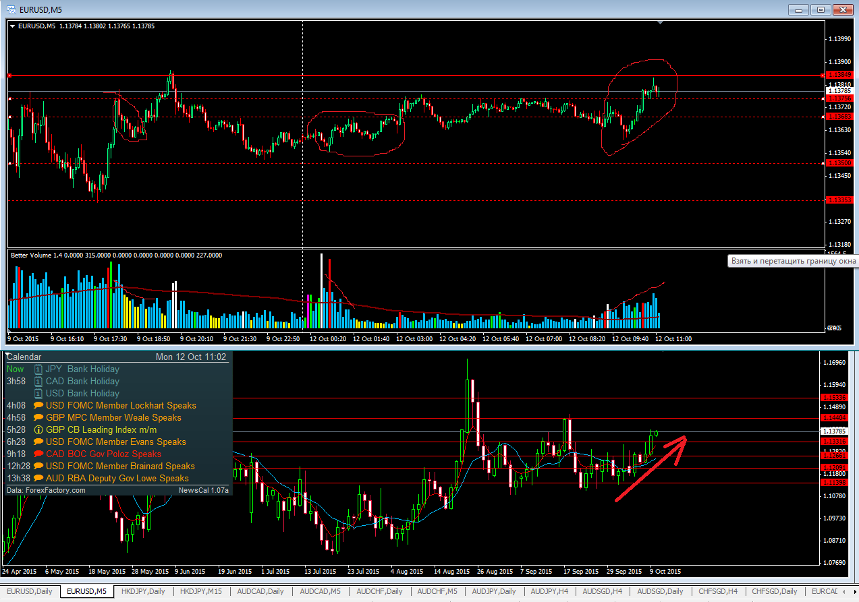Open the AUDCHF,M5 chart tab
Image resolution: width=859 pixels, height=602 pixels.
click(x=437, y=591)
